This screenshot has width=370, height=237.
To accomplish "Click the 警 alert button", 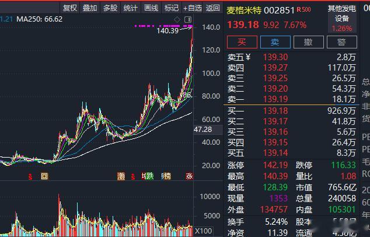I will [x=341, y=42].
